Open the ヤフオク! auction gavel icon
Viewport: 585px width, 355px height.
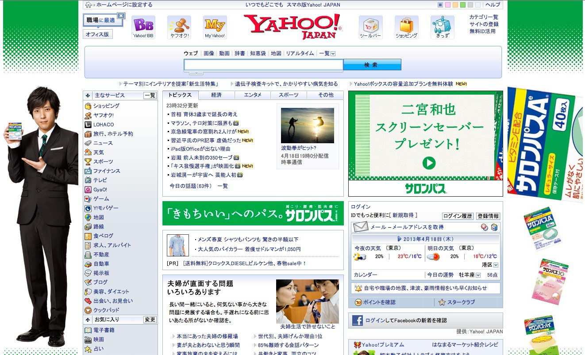coord(179,27)
